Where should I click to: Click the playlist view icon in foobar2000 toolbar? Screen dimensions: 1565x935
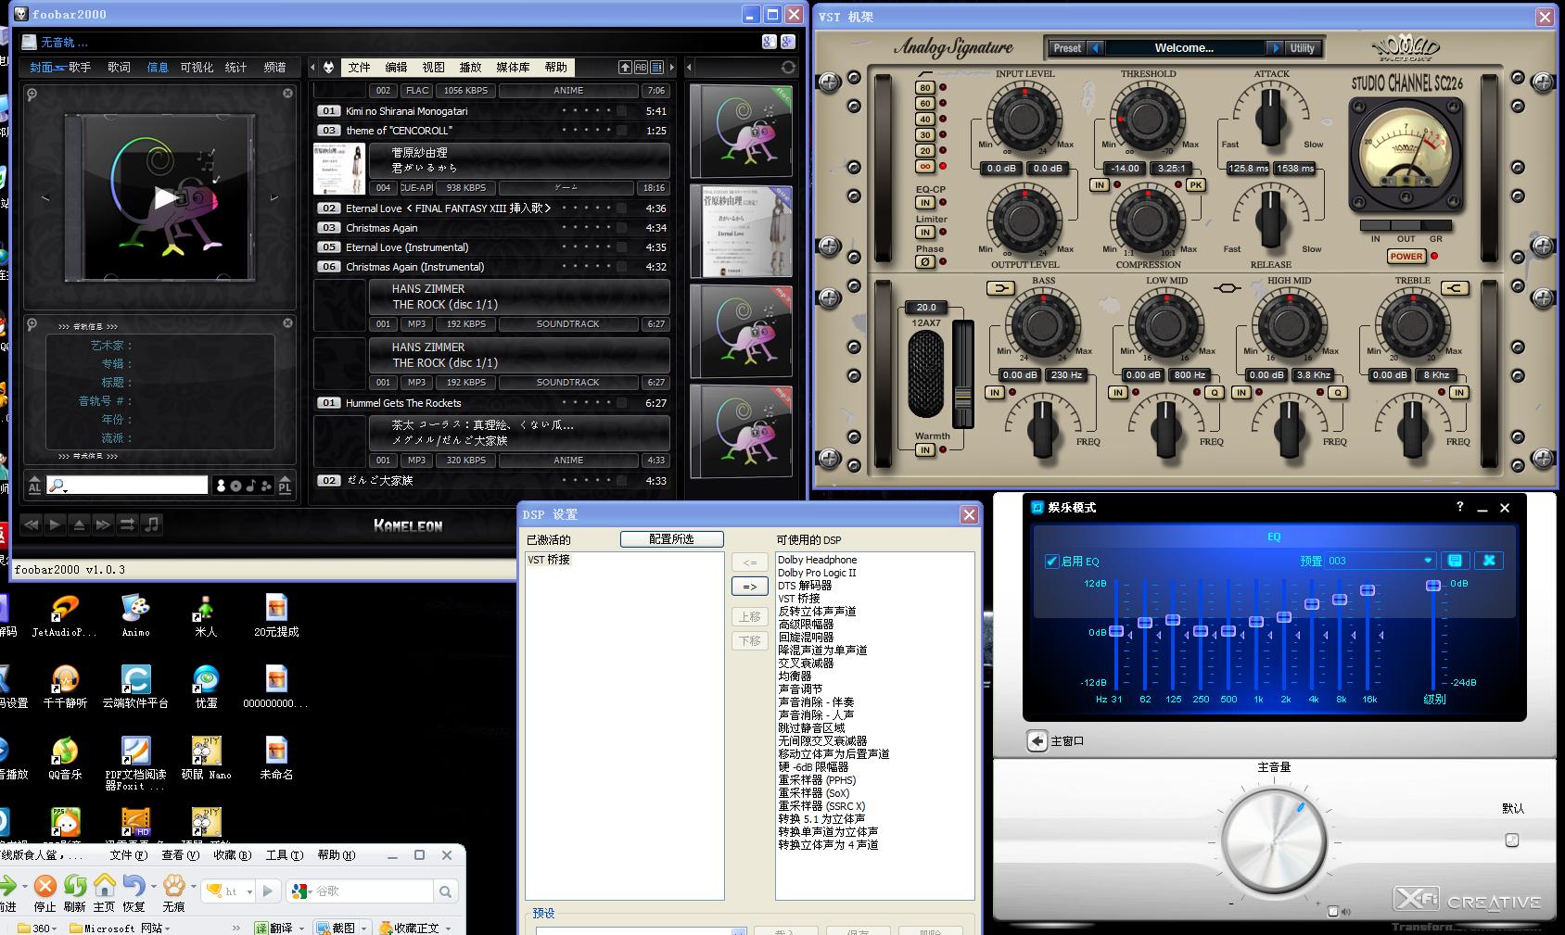656,67
